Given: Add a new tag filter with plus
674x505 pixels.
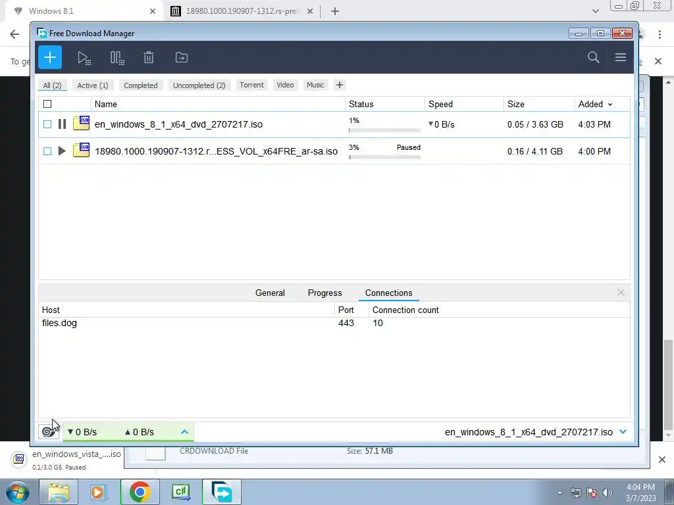Looking at the screenshot, I should (340, 85).
